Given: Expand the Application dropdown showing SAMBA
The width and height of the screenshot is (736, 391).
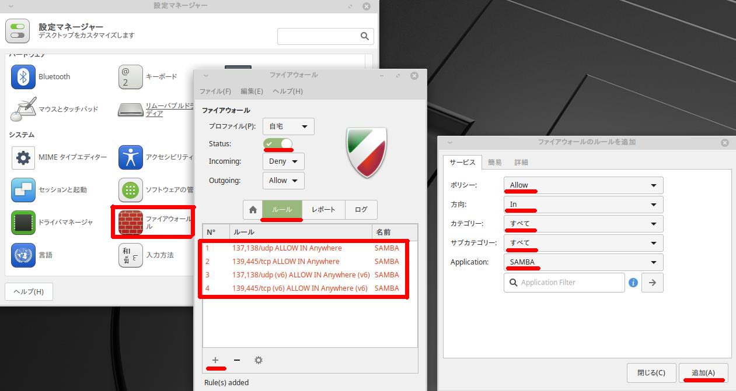Looking at the screenshot, I should click(x=583, y=262).
